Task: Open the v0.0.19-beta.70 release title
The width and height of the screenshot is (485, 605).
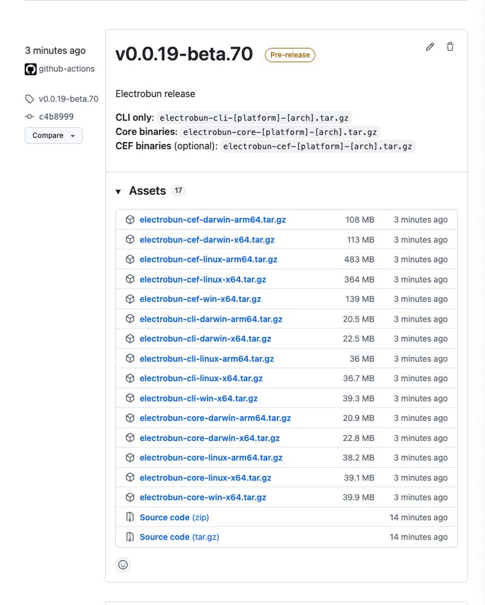Action: point(184,54)
